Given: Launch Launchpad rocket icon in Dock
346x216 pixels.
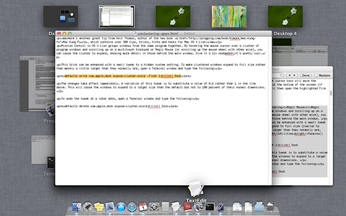Looking at the screenshot, I should pos(88,207).
